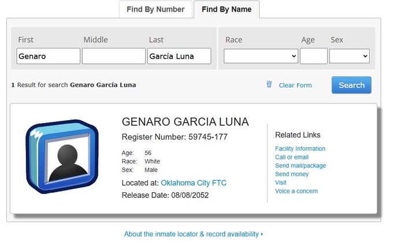This screenshot has width=393, height=250.
Task: Click the Voice a concern link
Action: coord(296,191)
